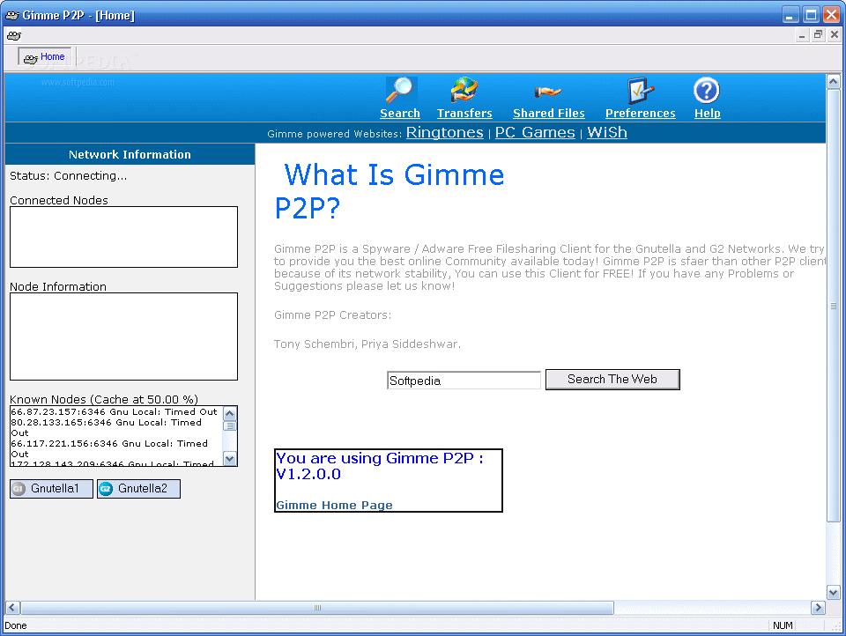
Task: Open the Shared Files link
Action: click(549, 114)
